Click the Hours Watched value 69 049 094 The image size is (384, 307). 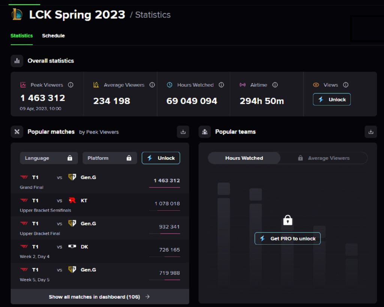pyautogui.click(x=192, y=101)
